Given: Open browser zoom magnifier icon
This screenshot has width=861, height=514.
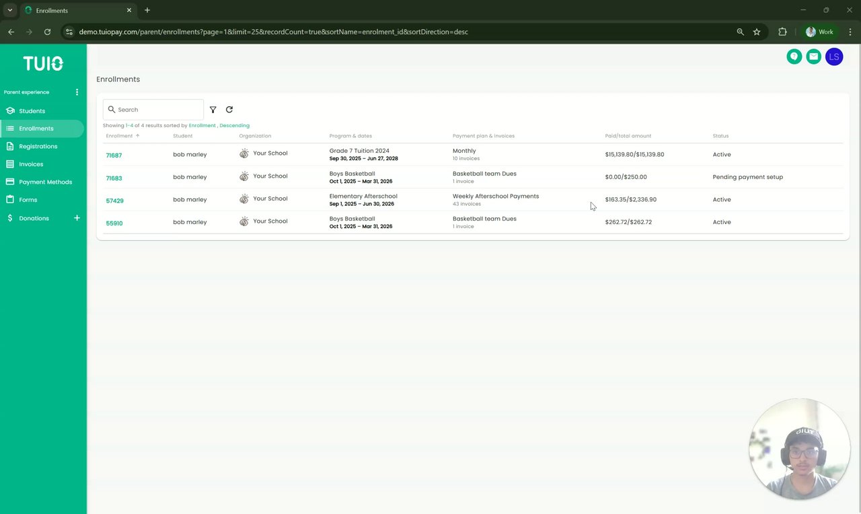Looking at the screenshot, I should [741, 32].
